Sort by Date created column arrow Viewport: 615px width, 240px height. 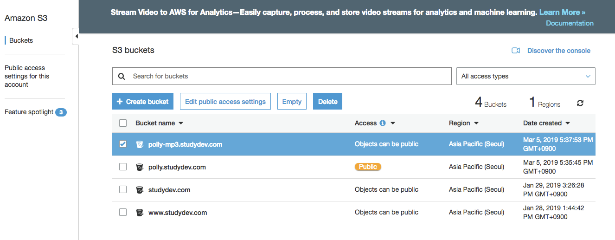click(568, 123)
